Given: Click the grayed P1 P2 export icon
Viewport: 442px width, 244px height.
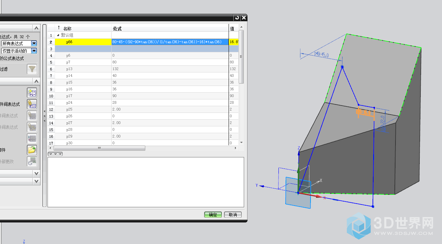Looking at the screenshot, I should (32, 139).
